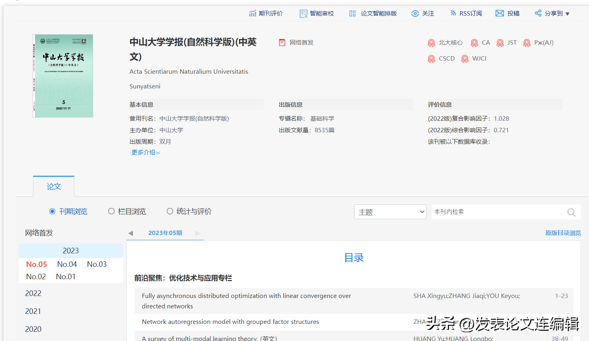Click the journal title 中山大学学报(自然科学版)

coord(193,49)
